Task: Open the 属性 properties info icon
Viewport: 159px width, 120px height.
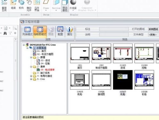Action: tap(70, 31)
